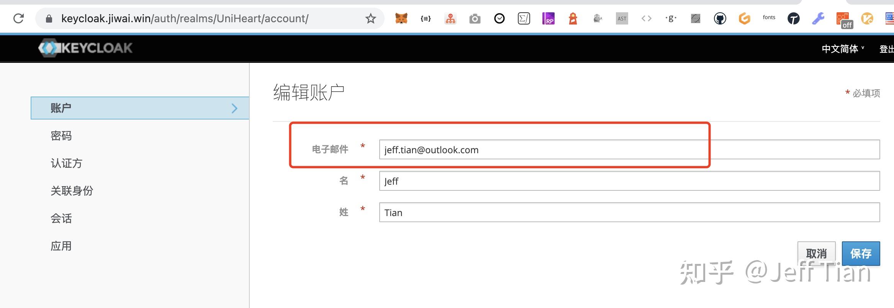The image size is (894, 308).
Task: Launch the Lighthouse extension icon
Action: 573,18
